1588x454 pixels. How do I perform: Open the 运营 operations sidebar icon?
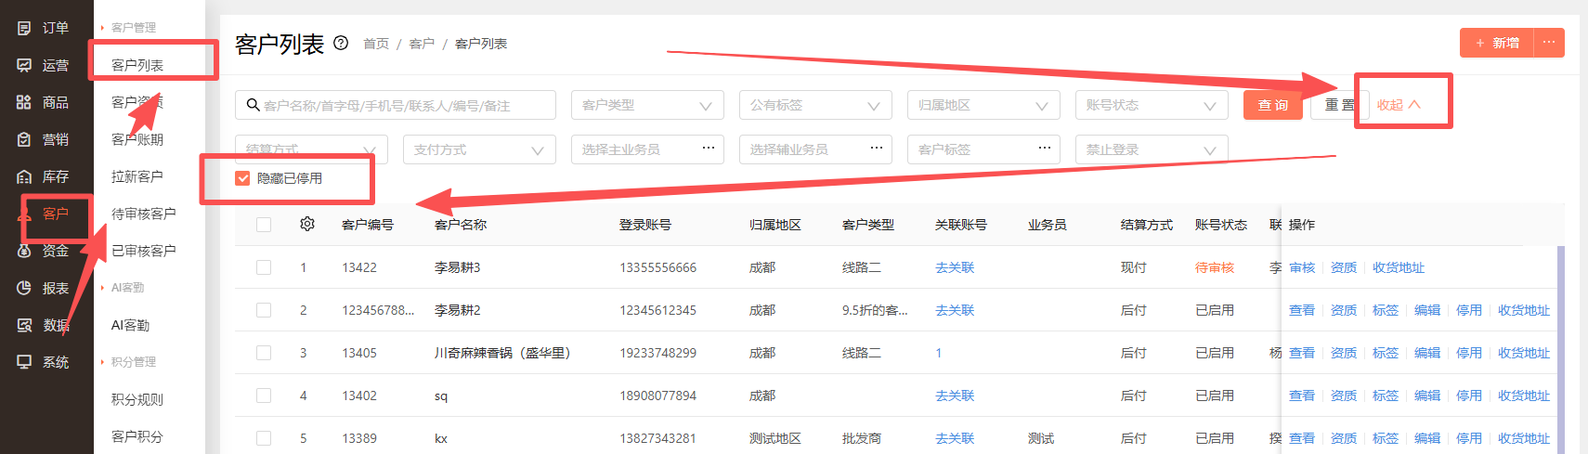[x=24, y=65]
